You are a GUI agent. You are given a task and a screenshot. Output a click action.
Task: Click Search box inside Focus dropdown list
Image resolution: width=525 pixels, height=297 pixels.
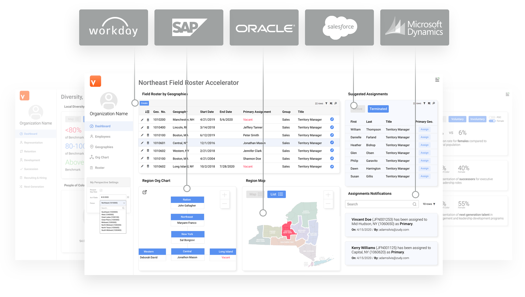113,208
